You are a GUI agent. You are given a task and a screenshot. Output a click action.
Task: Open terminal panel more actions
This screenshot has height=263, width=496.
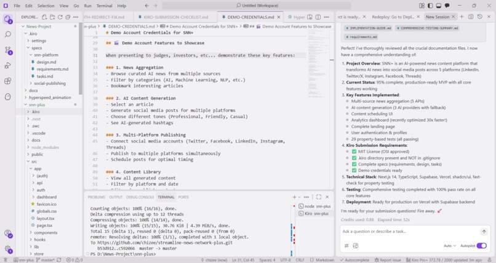[306, 197]
